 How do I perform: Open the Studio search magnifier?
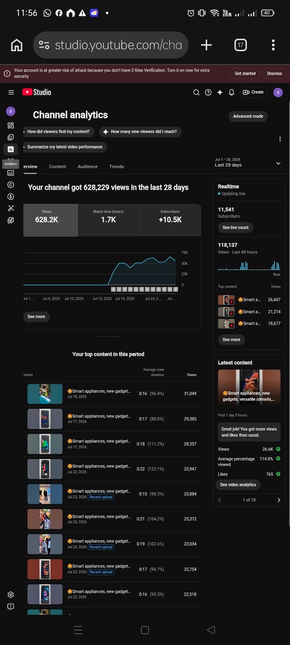197,92
